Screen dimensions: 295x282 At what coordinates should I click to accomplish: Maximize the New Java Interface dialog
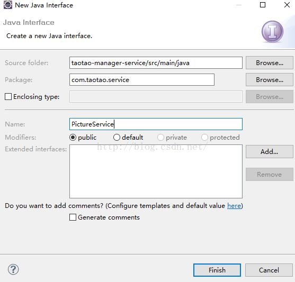(263, 5)
